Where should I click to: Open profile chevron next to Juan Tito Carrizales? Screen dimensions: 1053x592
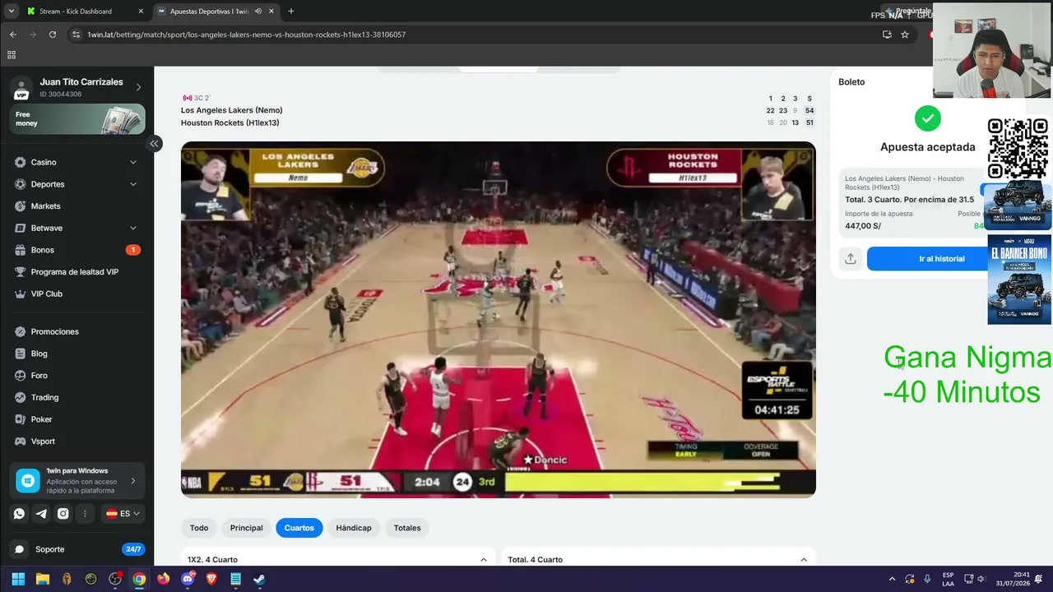coord(138,87)
